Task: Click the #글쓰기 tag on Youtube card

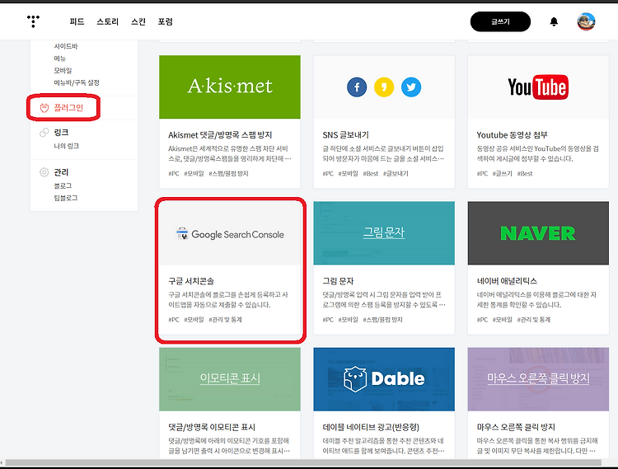Action: tap(503, 173)
